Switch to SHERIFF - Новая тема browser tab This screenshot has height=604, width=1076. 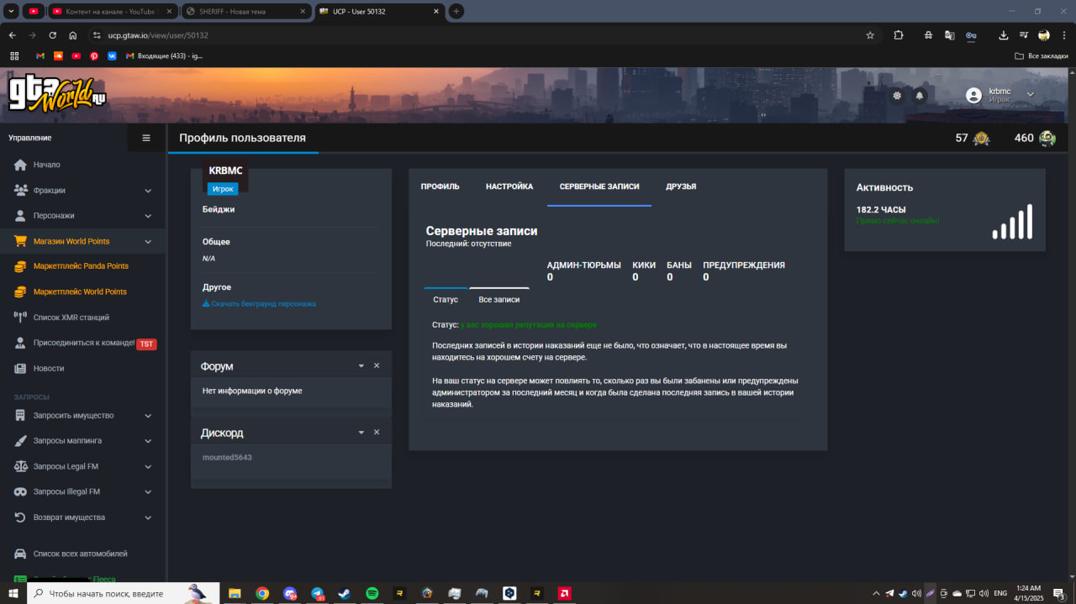click(245, 11)
